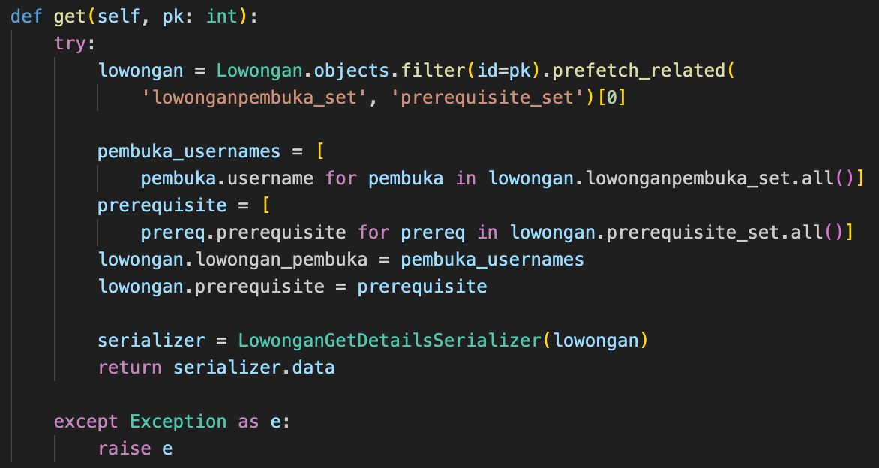Image resolution: width=879 pixels, height=468 pixels.
Task: Click the [0] index after prefetch call
Action: pyautogui.click(x=611, y=97)
